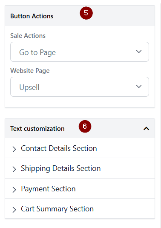Click the red number 6 badge
Viewport: 161px width, 228px height.
point(85,126)
